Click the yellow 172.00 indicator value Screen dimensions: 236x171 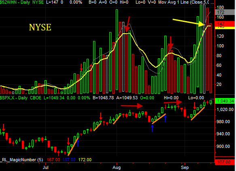(85, 160)
